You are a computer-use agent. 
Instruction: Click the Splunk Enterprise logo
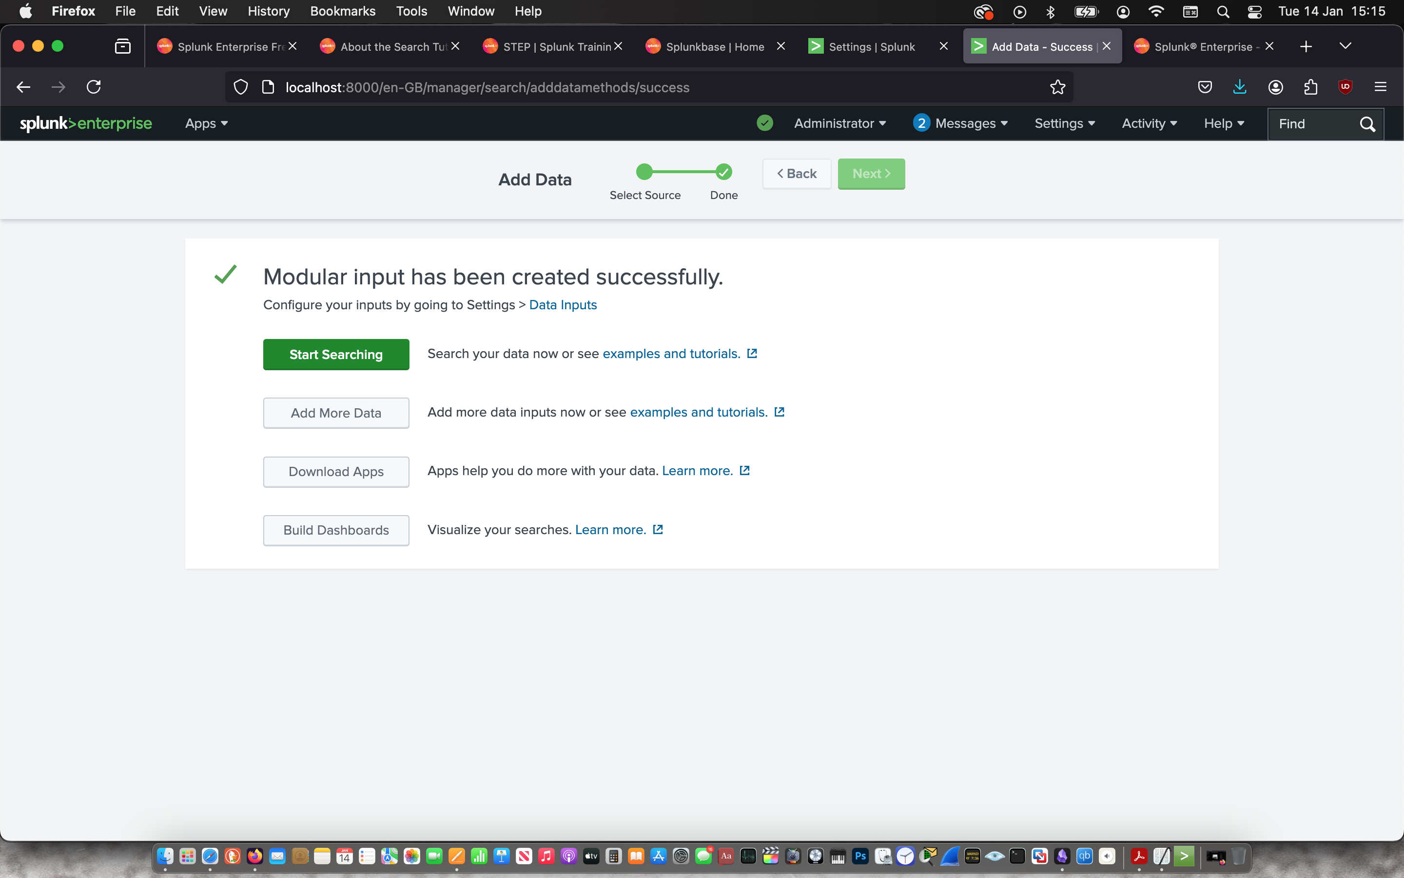point(86,123)
